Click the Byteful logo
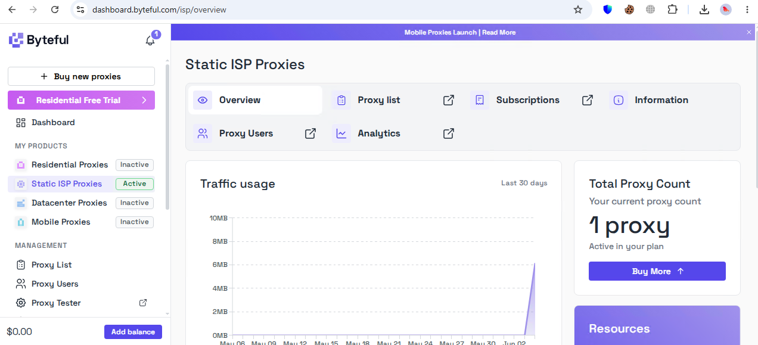The width and height of the screenshot is (758, 345). pyautogui.click(x=39, y=40)
